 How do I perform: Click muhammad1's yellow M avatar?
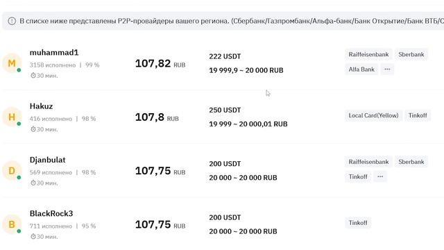[x=12, y=63]
